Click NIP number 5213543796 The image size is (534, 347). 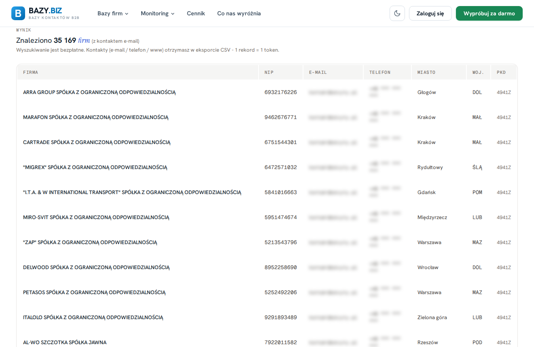click(281, 242)
